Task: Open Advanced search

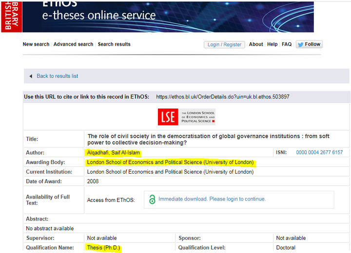Action: [x=73, y=44]
